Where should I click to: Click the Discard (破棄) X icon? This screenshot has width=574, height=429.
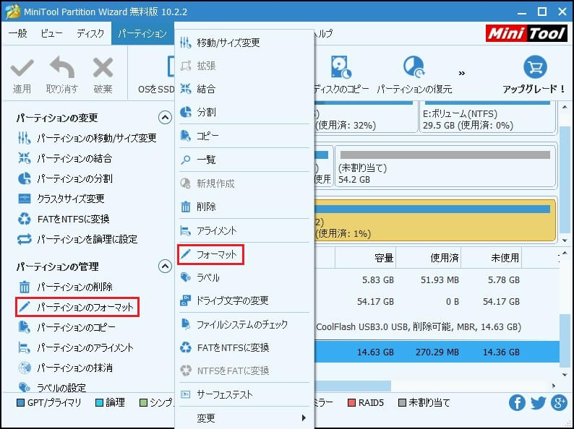(103, 68)
